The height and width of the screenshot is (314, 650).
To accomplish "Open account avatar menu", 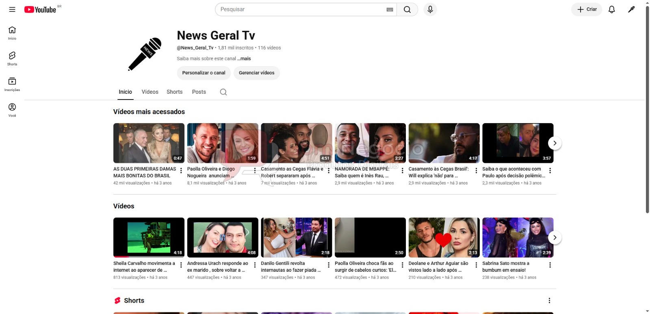I will click(x=631, y=9).
